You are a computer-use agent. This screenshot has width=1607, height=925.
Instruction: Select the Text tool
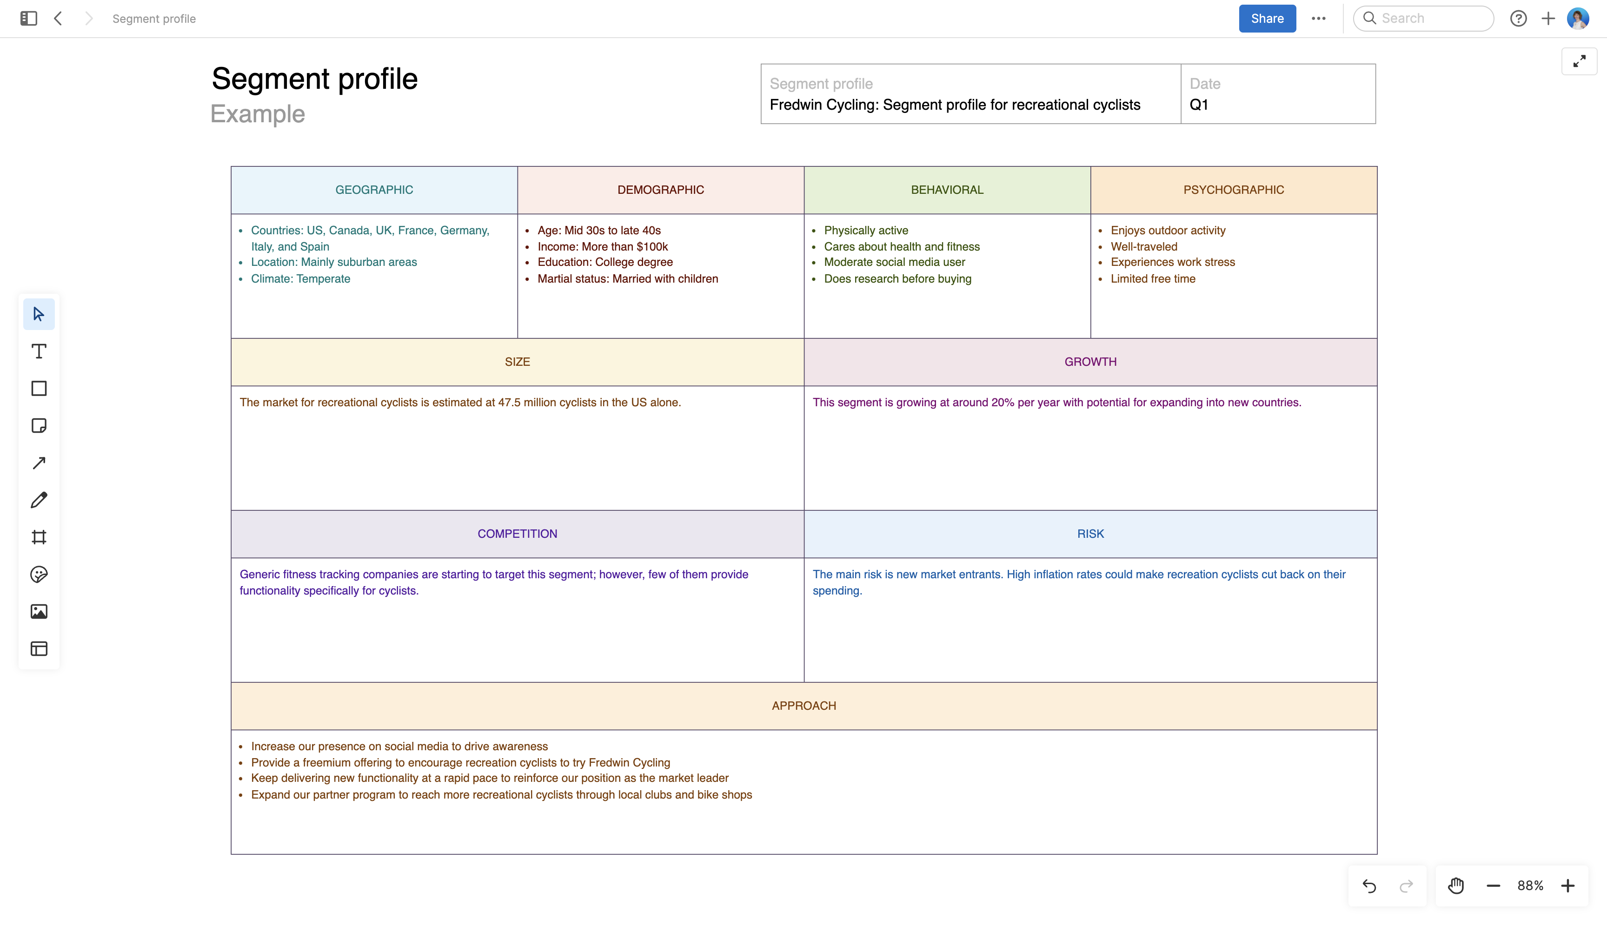point(39,350)
